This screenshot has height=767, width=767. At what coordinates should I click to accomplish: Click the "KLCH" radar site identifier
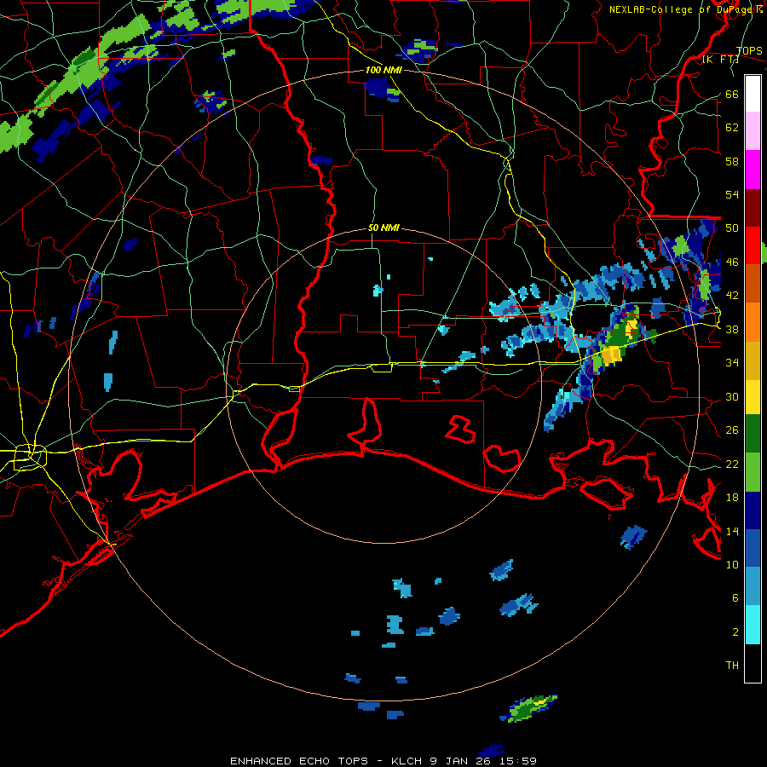pyautogui.click(x=407, y=761)
